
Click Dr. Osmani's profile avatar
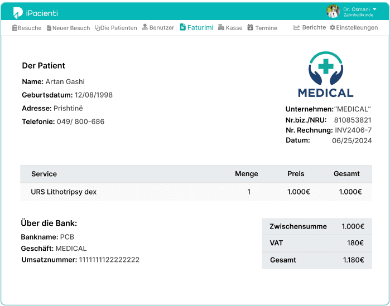pyautogui.click(x=333, y=12)
